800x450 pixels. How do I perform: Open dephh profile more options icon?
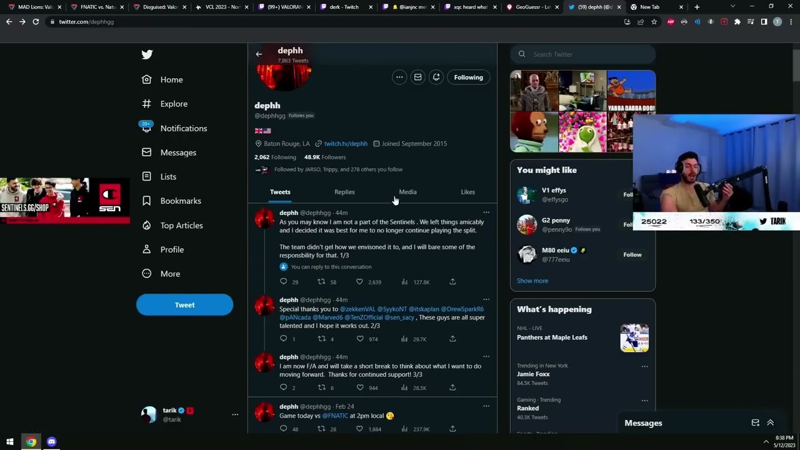399,77
